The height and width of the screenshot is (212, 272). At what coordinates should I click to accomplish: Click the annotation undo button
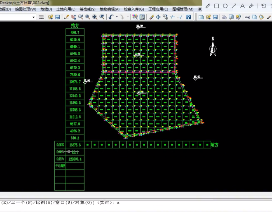(x=264, y=6)
